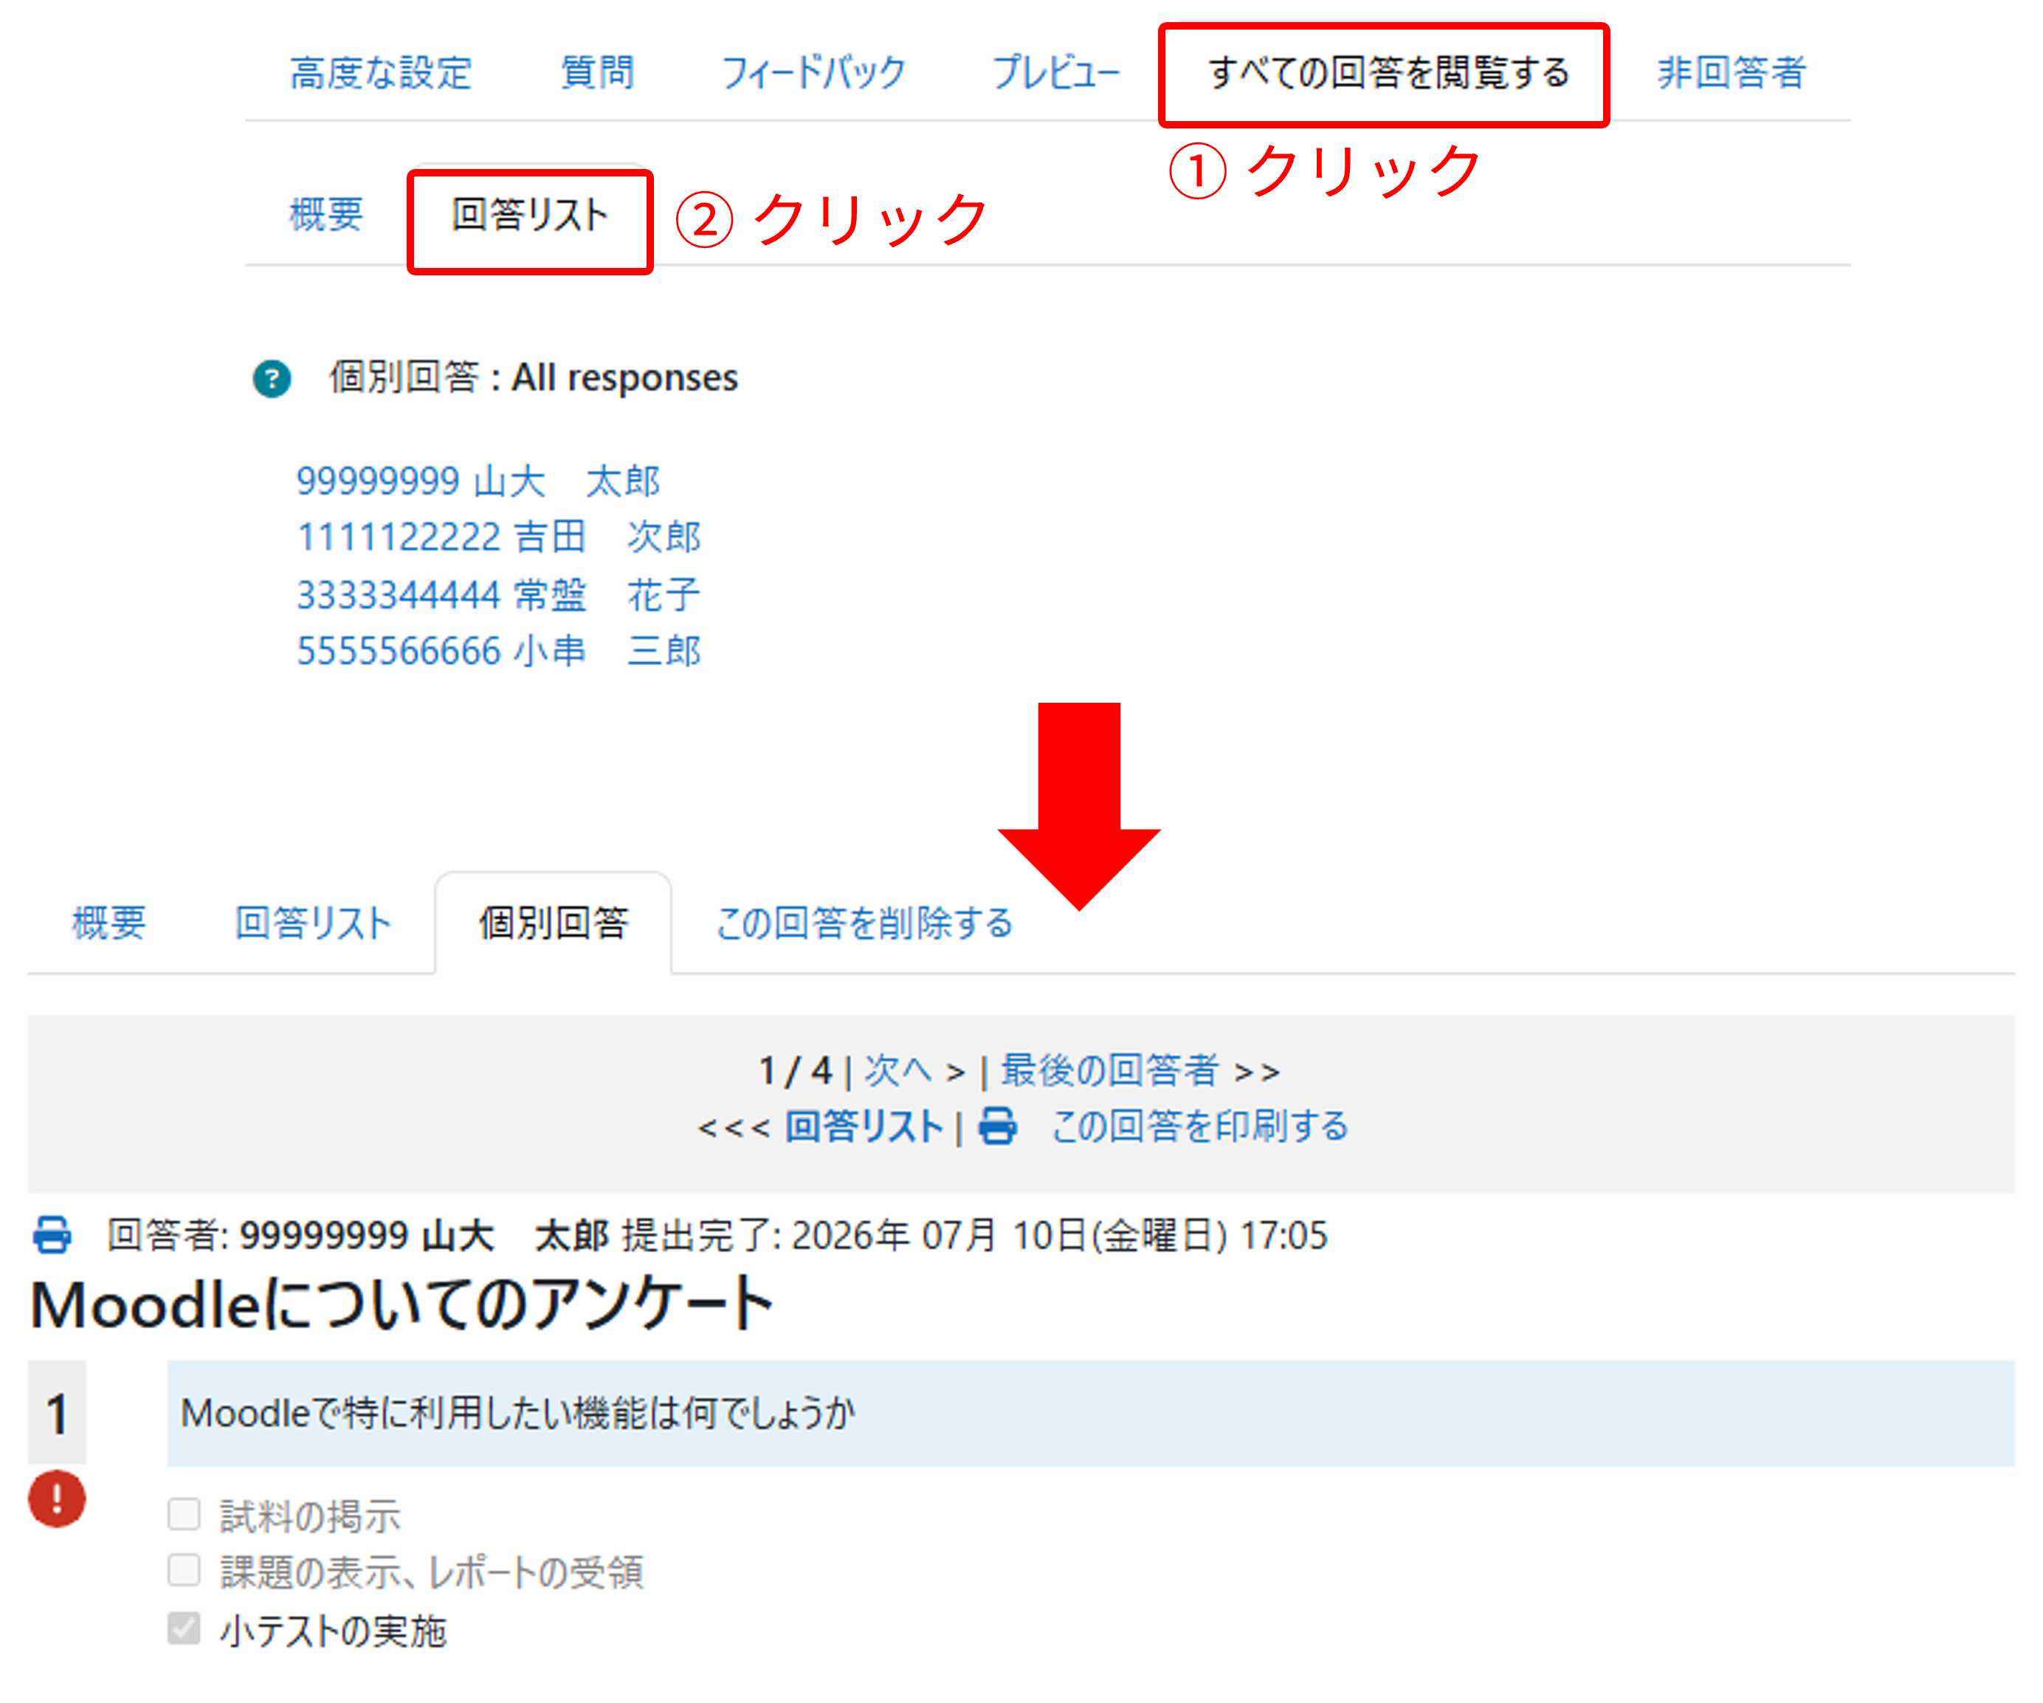Click printer icon next to 回答者 name
The width and height of the screenshot is (2043, 1703).
coord(52,1234)
